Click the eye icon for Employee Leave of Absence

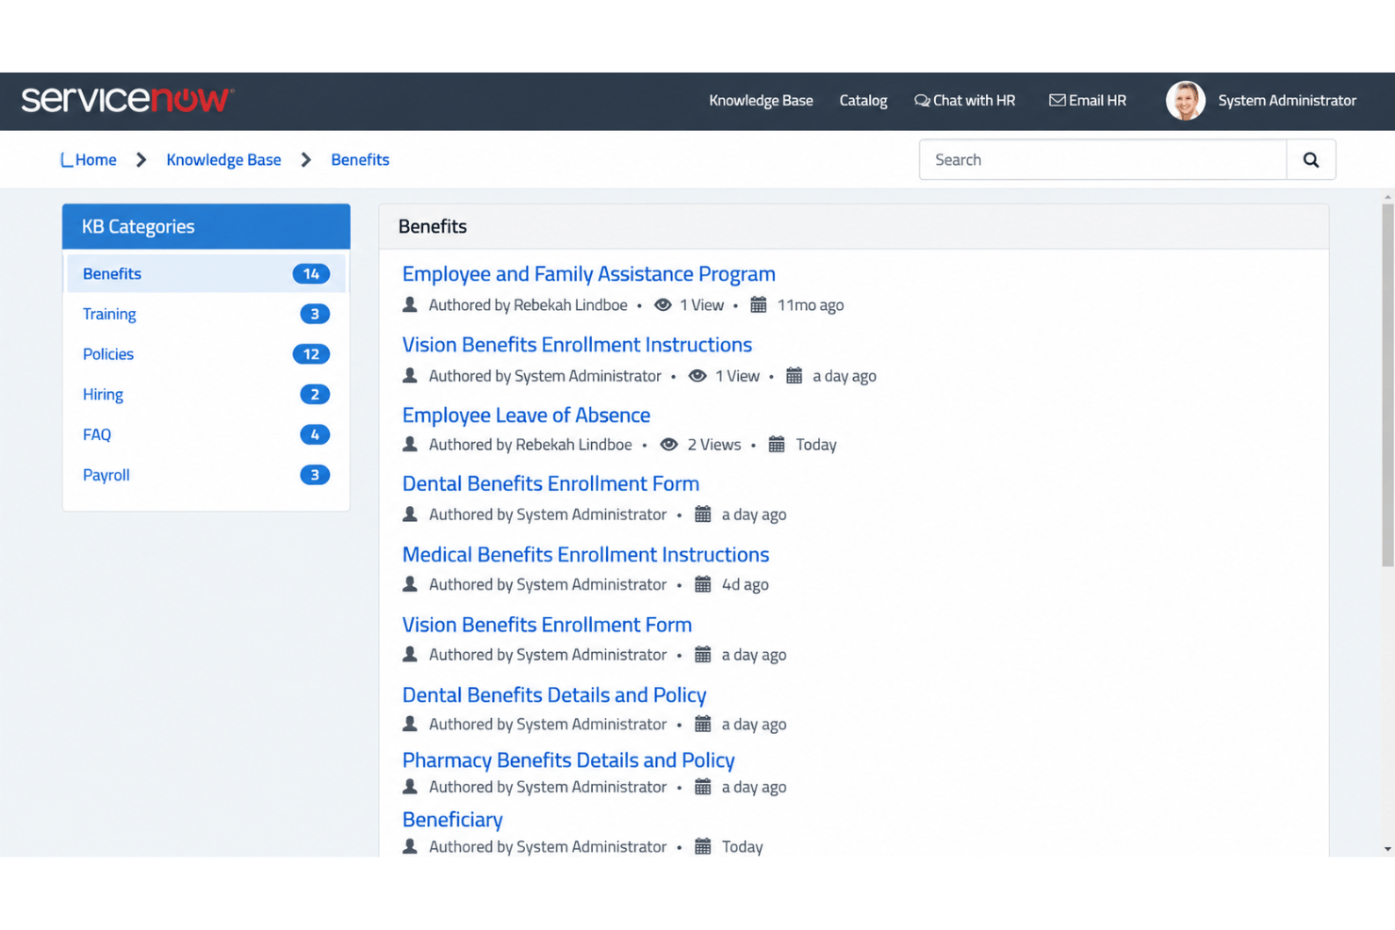pyautogui.click(x=669, y=445)
